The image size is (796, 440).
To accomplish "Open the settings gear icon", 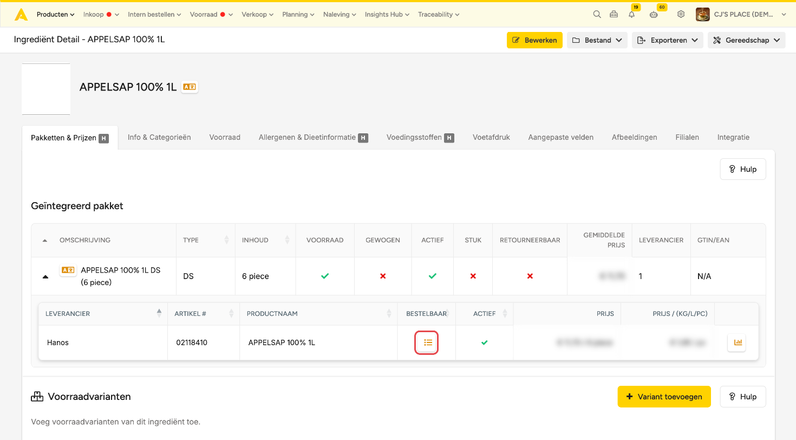I will 681,15.
